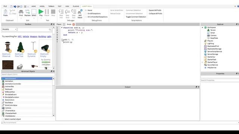Click the Run a command input field
The height and width of the screenshot is (134, 239).
tap(120, 122)
